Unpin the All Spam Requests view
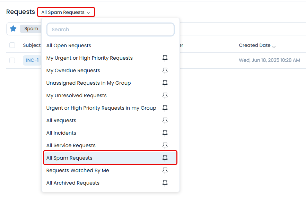Screen dimensions: 306x203 165,158
